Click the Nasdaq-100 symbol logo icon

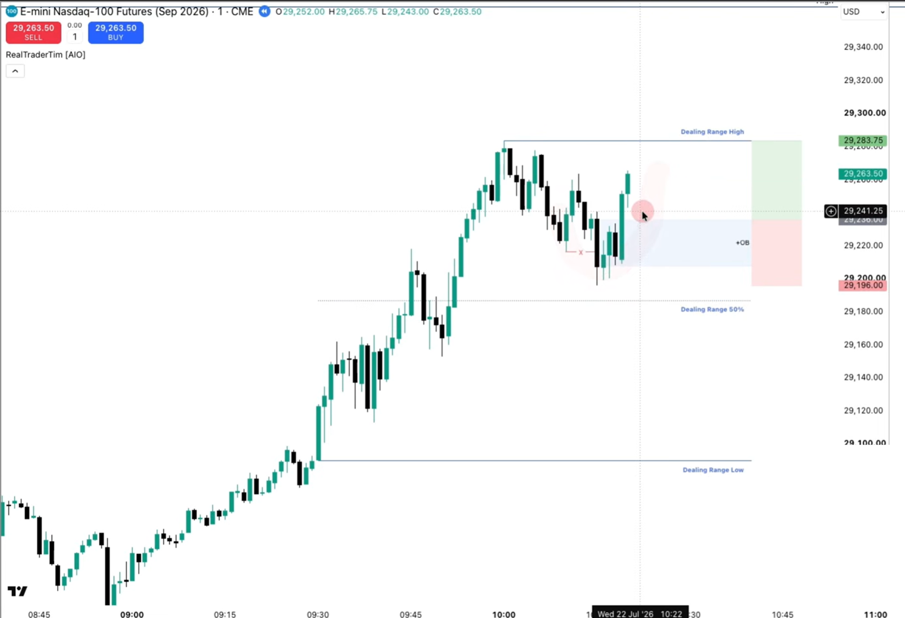pyautogui.click(x=11, y=11)
